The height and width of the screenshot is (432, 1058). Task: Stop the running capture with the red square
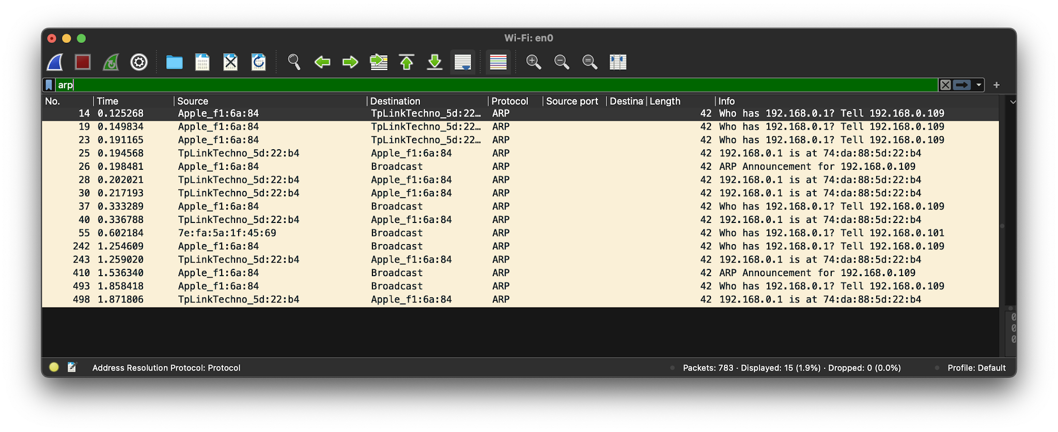tap(83, 62)
